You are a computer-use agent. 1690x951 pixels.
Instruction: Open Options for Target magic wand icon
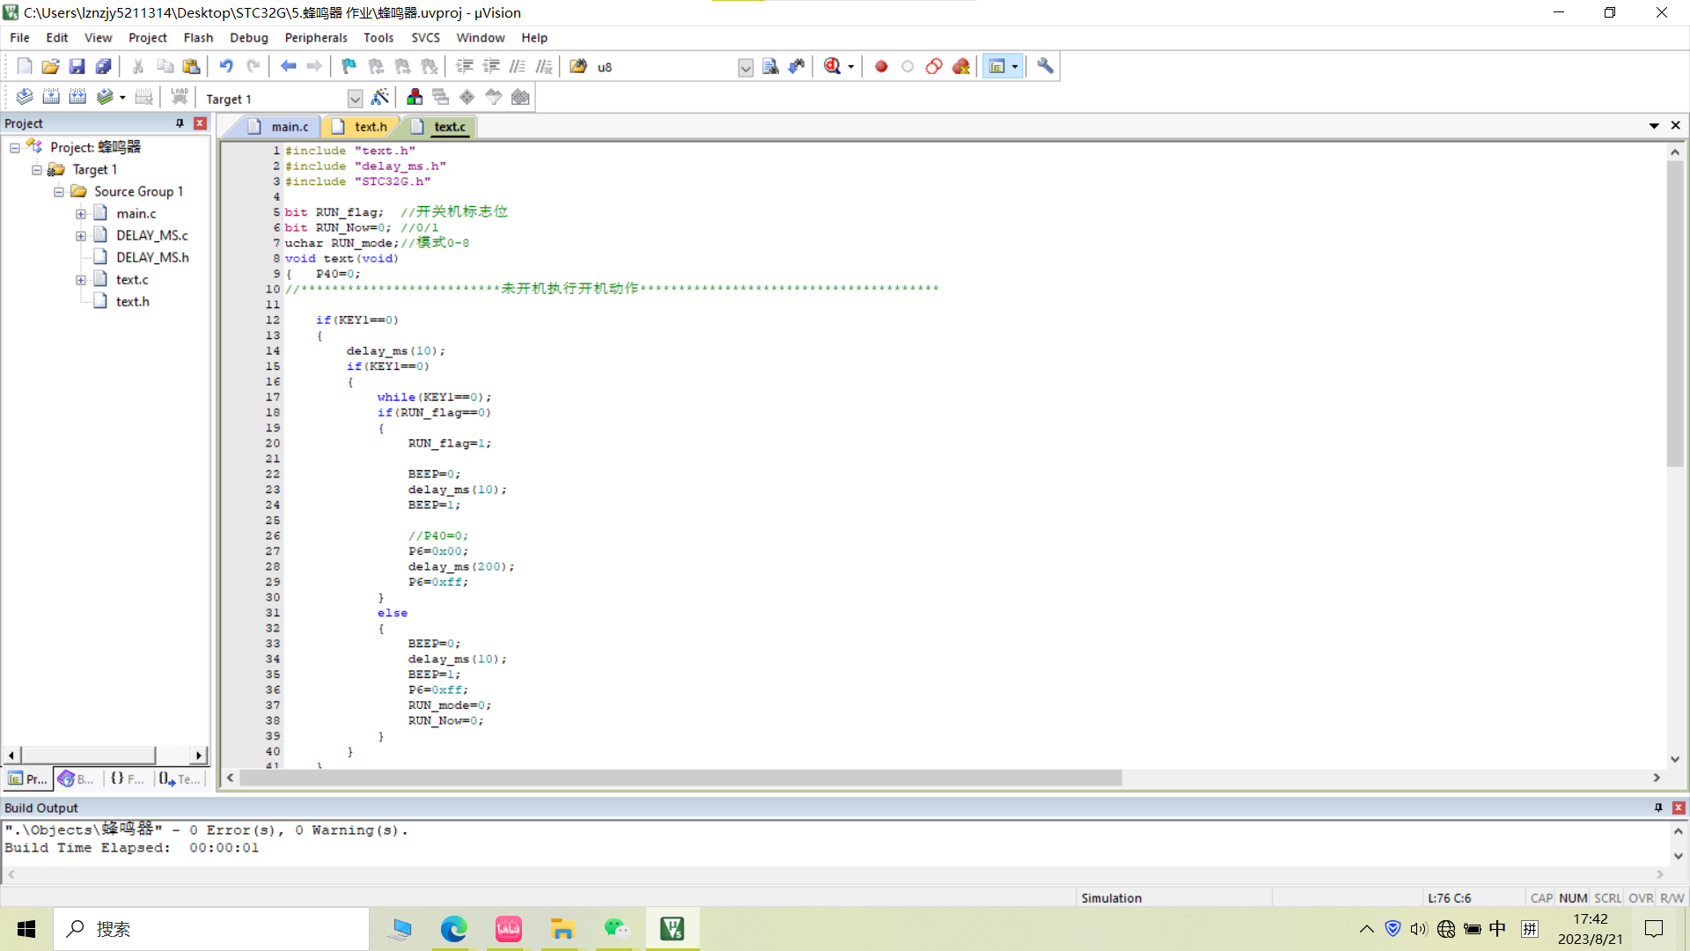[379, 97]
